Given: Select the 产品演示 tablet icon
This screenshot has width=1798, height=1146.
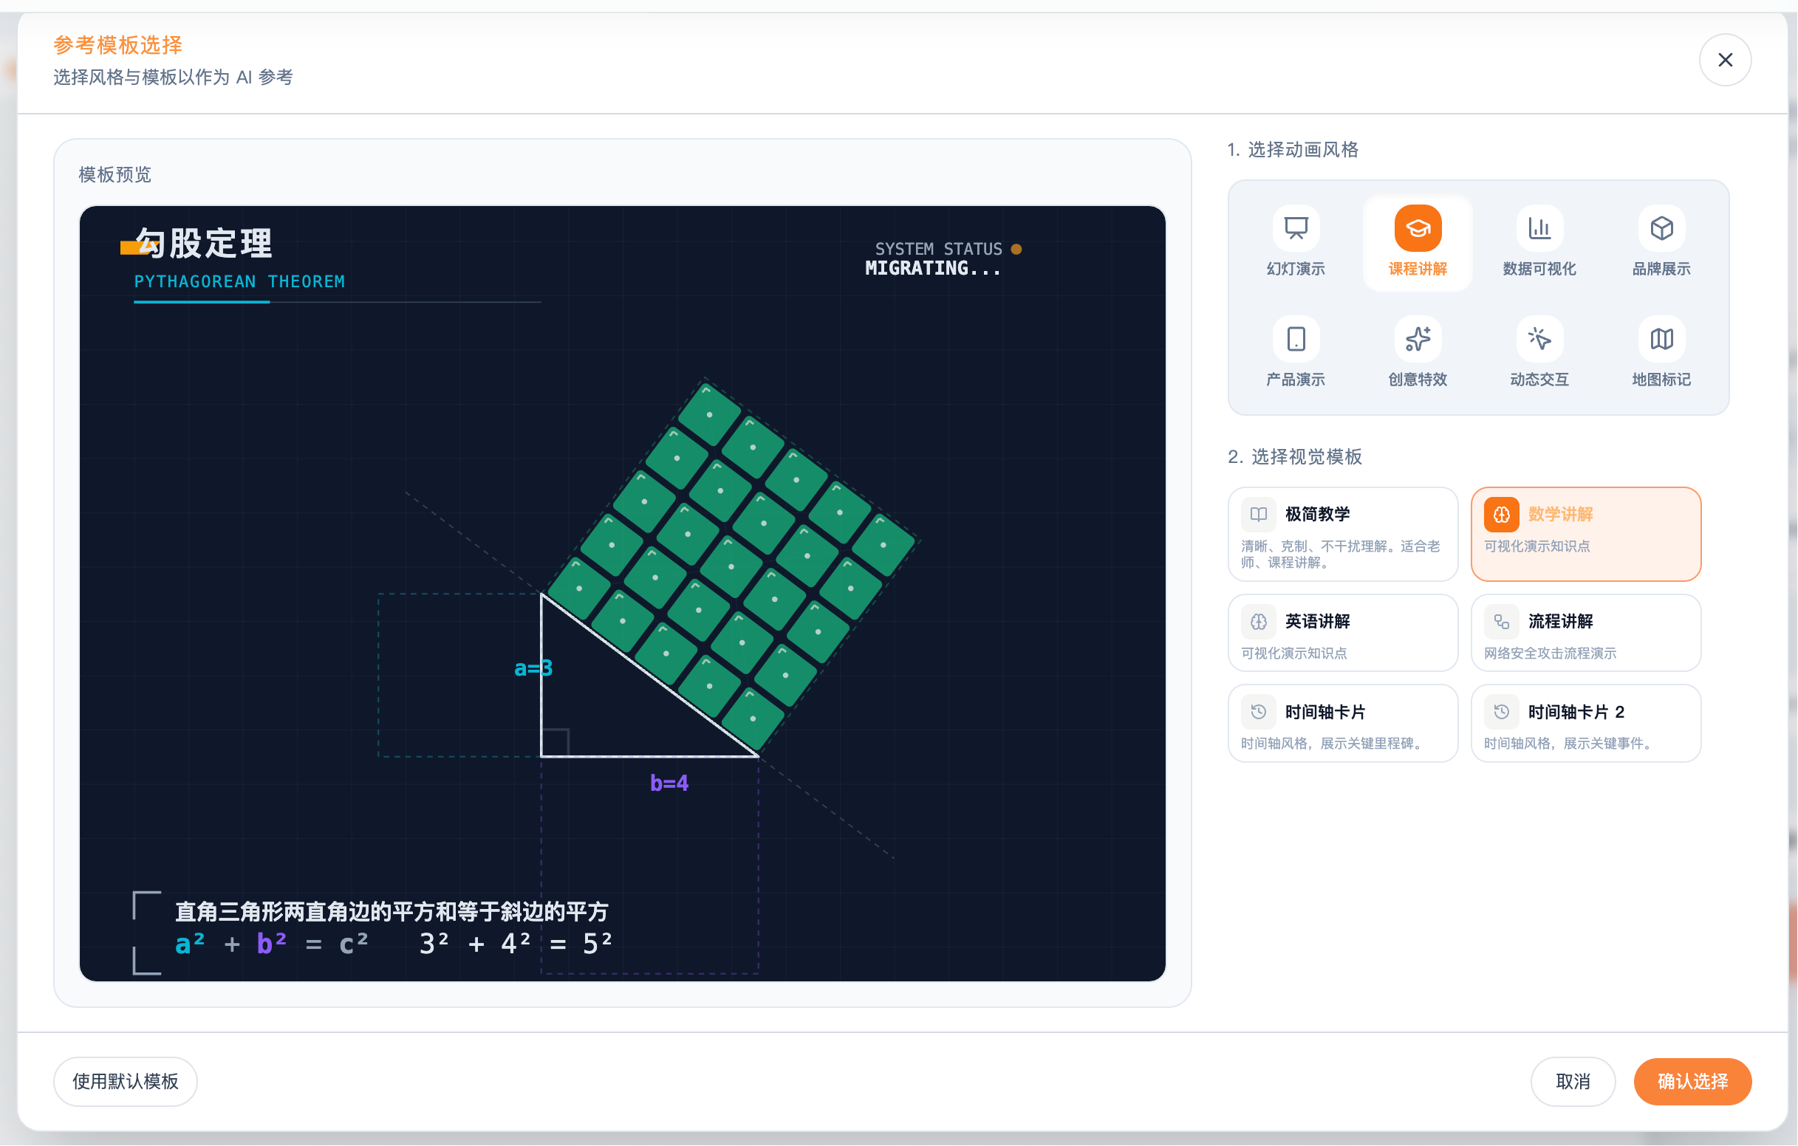Looking at the screenshot, I should click(x=1296, y=339).
